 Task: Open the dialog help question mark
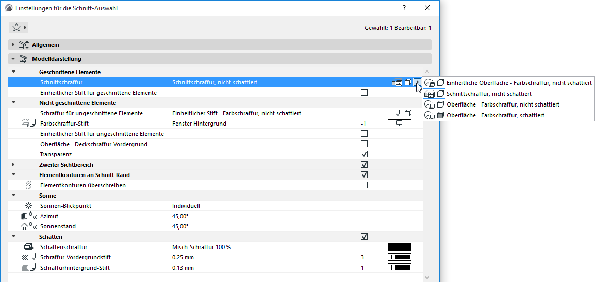point(404,8)
